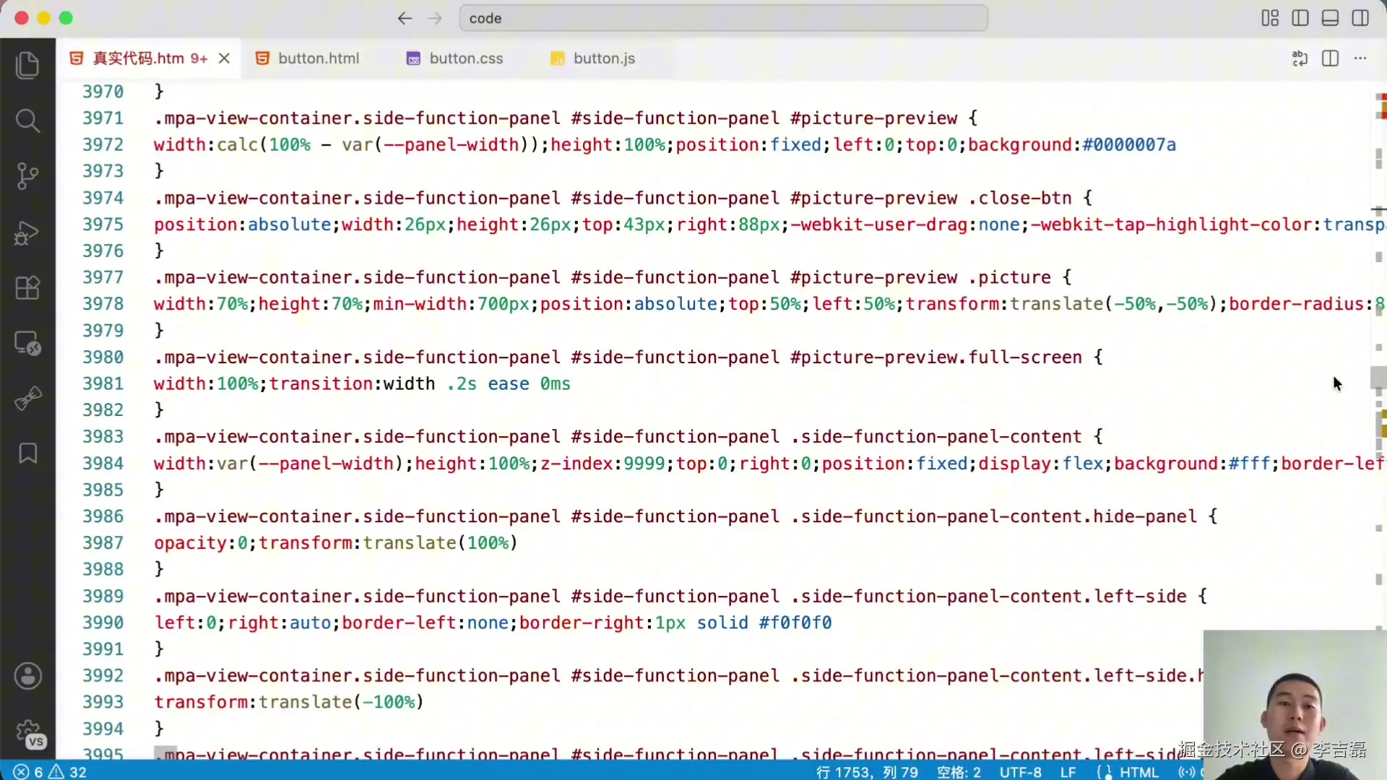This screenshot has width=1387, height=780.
Task: Click line number 3990 in gutter
Action: point(103,623)
